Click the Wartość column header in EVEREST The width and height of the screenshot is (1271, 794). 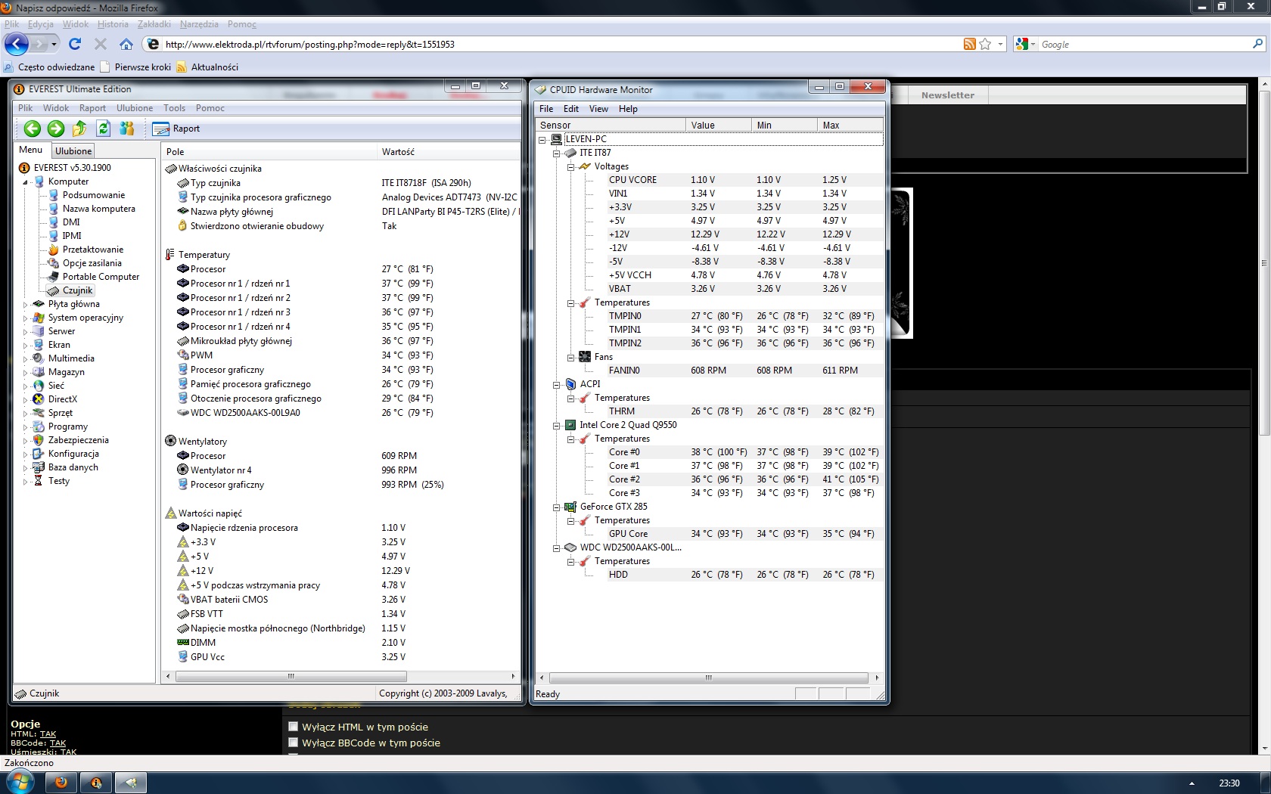tap(448, 152)
